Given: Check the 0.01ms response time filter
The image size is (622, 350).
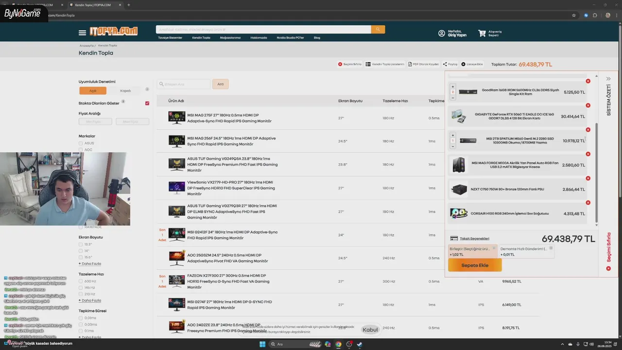Looking at the screenshot, I should click(x=81, y=318).
